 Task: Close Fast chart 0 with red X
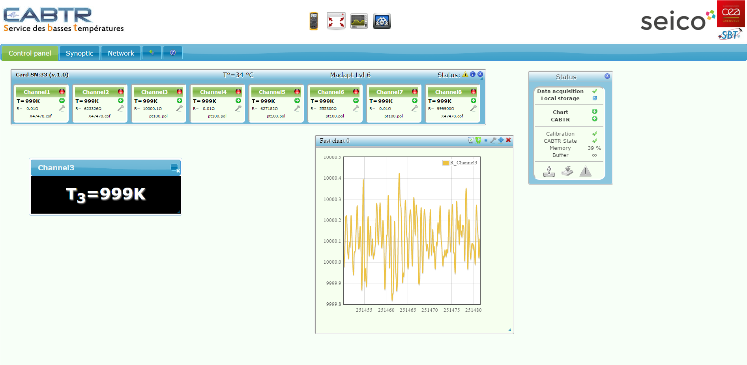(508, 140)
